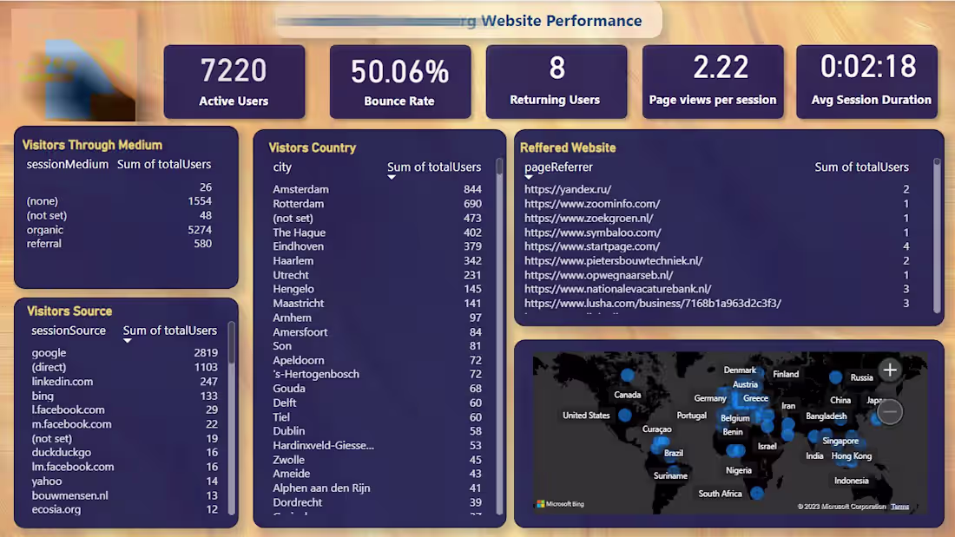
Task: Zoom out using the map's minus icon
Action: pyautogui.click(x=890, y=411)
